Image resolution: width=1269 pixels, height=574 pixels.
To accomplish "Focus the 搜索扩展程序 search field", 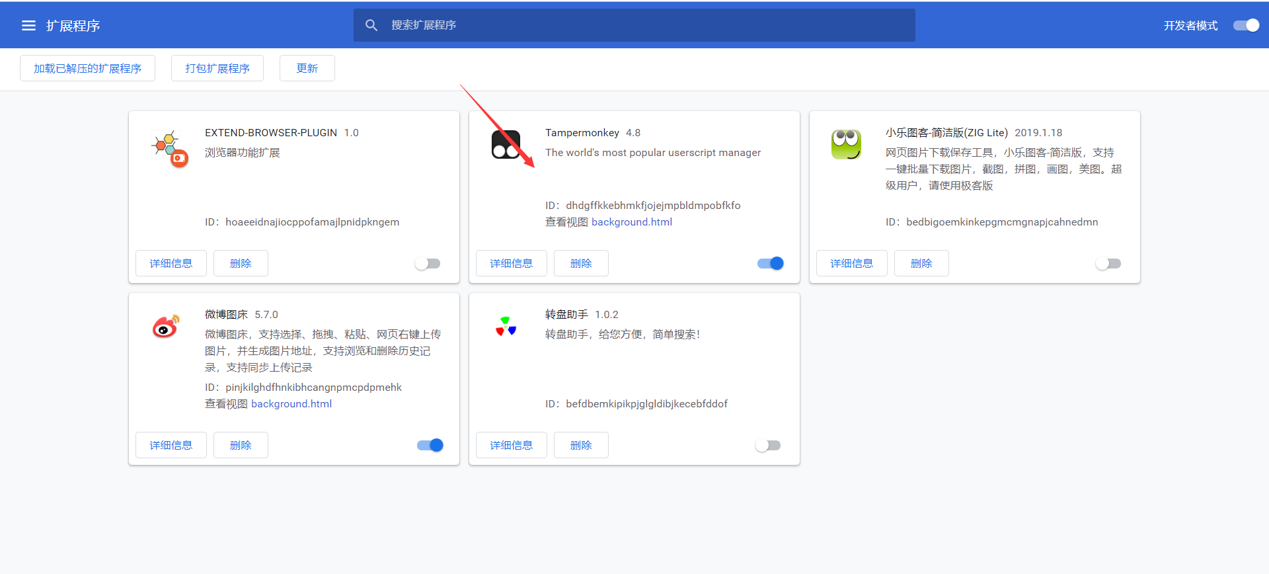I will click(x=634, y=25).
